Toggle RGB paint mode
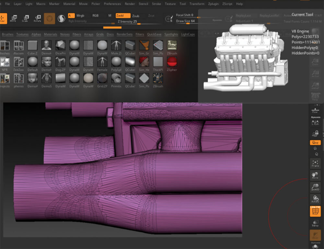Screen dimensions: 324x249 [96, 16]
